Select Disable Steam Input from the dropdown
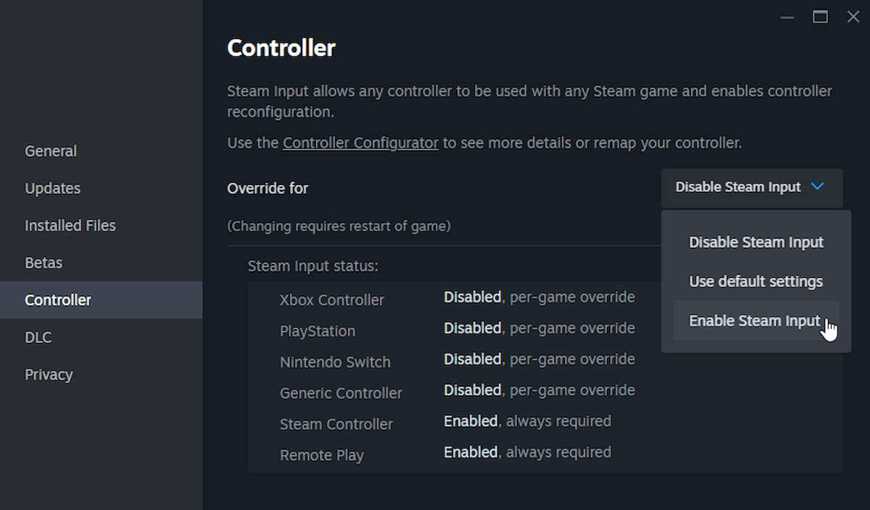The height and width of the screenshot is (510, 870). click(x=756, y=242)
